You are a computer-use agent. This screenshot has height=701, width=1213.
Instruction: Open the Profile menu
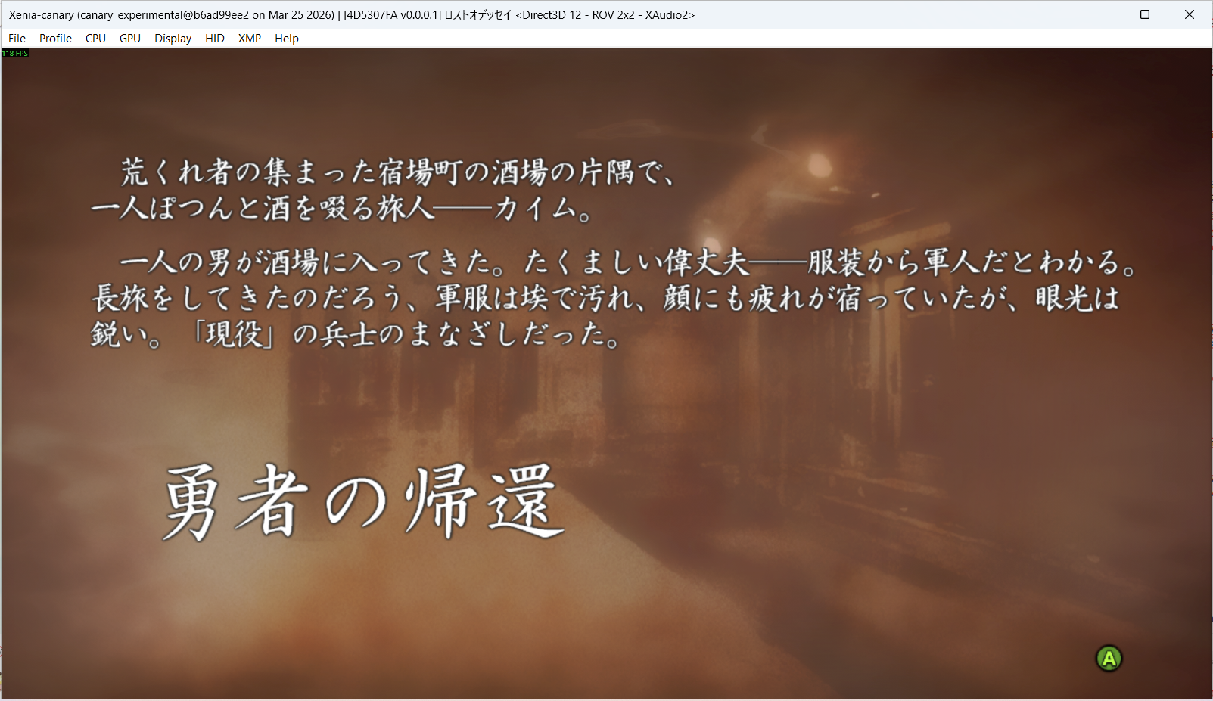(55, 39)
